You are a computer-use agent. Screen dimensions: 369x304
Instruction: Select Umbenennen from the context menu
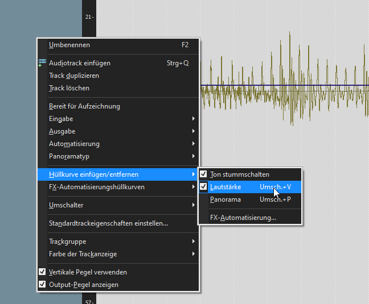click(69, 45)
